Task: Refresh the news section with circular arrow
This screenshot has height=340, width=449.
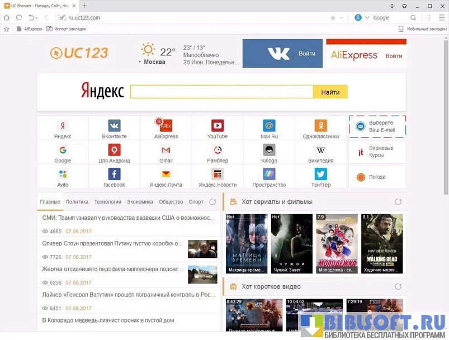Action: [212, 202]
